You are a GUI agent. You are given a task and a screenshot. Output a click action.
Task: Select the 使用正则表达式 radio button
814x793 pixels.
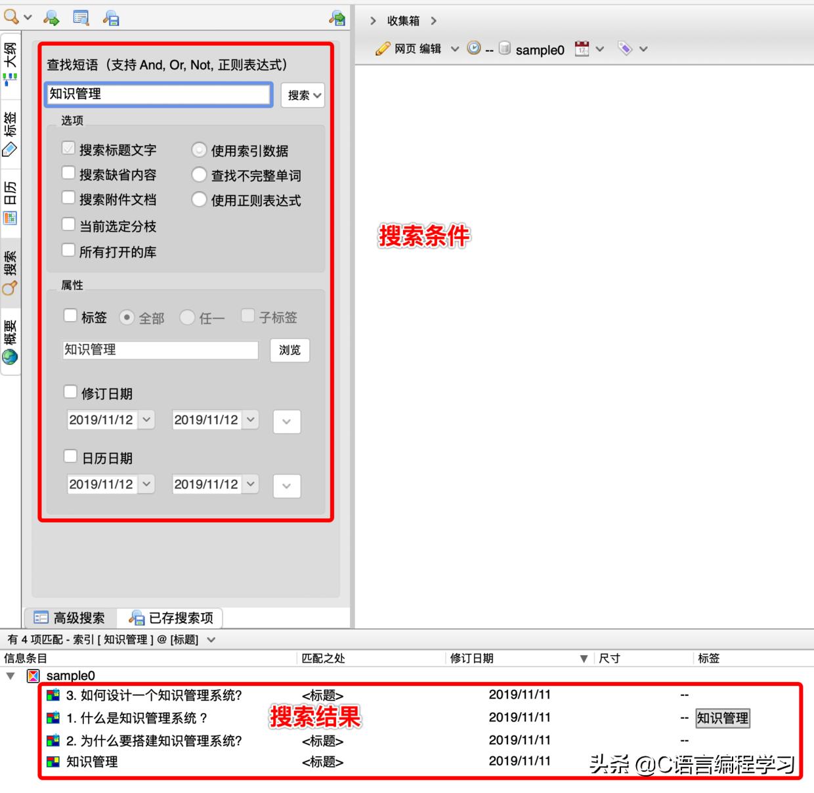point(199,200)
